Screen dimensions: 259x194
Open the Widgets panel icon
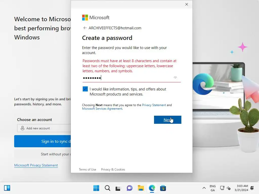[x=7, y=188]
